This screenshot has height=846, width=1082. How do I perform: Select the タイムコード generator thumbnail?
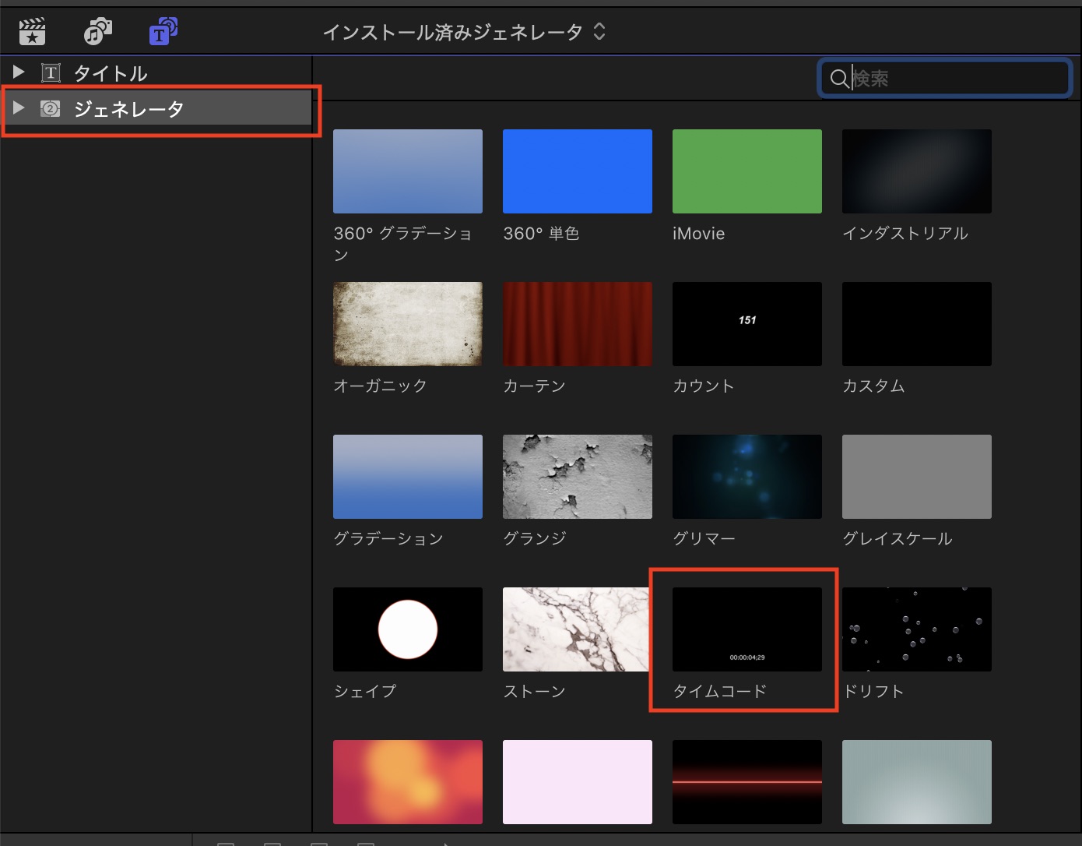[x=747, y=629]
